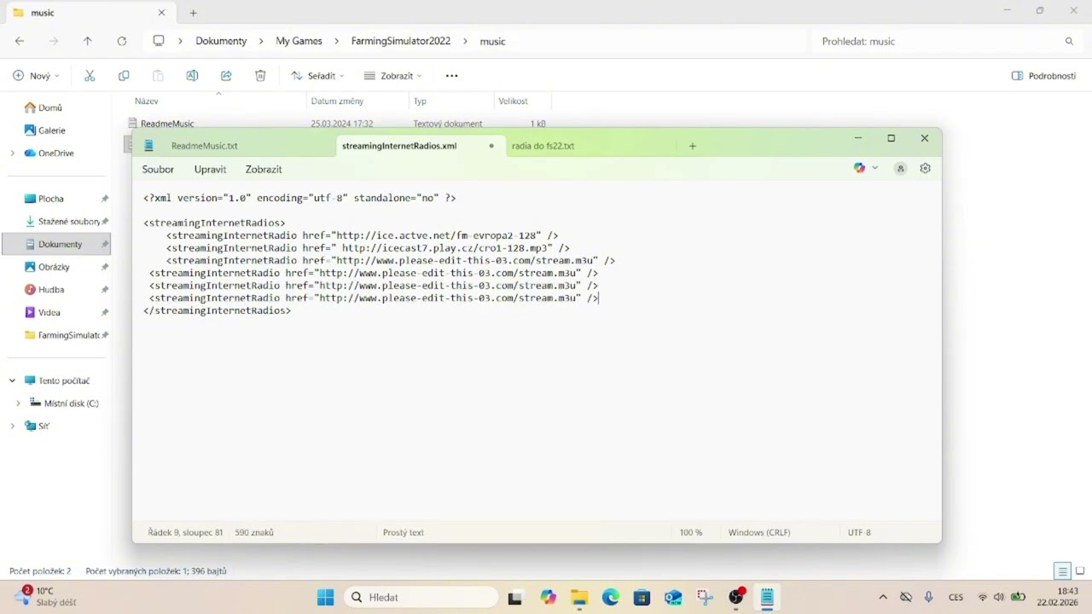Screen dimensions: 1092x614
Task: Open Outlook from the taskbar
Action: coord(673,598)
